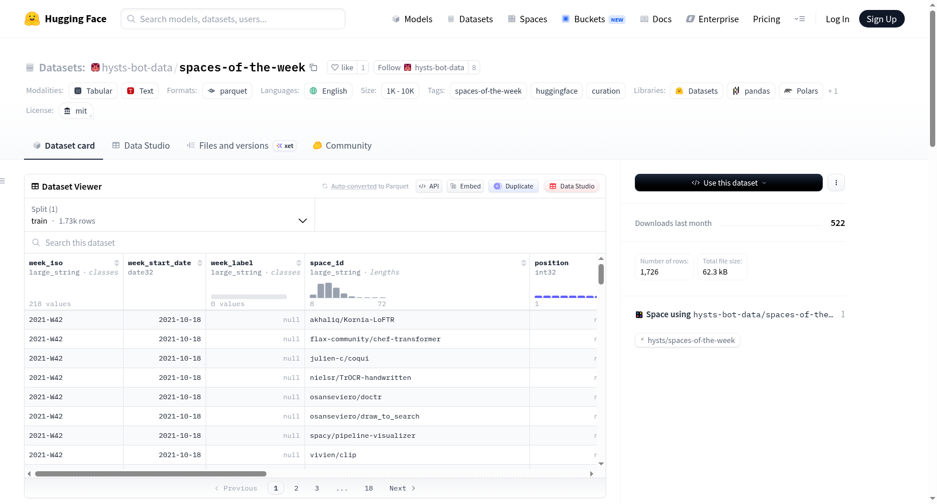Open the Data Studio tab
This screenshot has width=937, height=504.
coord(141,146)
